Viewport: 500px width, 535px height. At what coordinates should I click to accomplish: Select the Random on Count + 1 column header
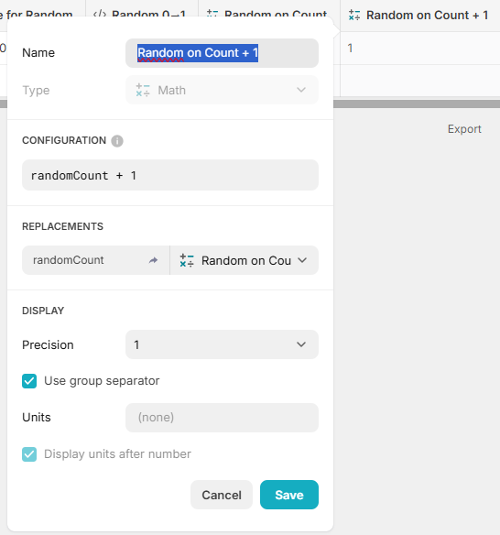coord(420,16)
